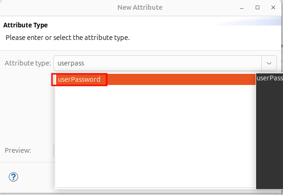This screenshot has height=195, width=283.
Task: Maximize the New Attribute window
Action: coord(258,8)
